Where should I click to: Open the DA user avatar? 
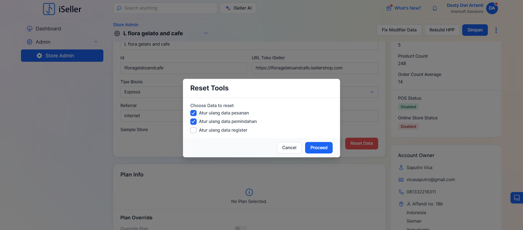click(x=492, y=8)
